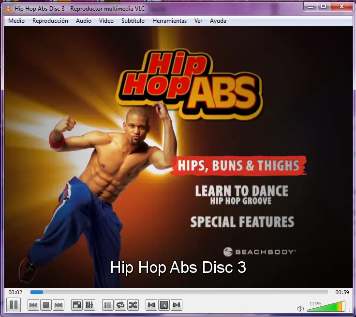
Task: Minimize the VLC window
Action: tap(311, 6)
